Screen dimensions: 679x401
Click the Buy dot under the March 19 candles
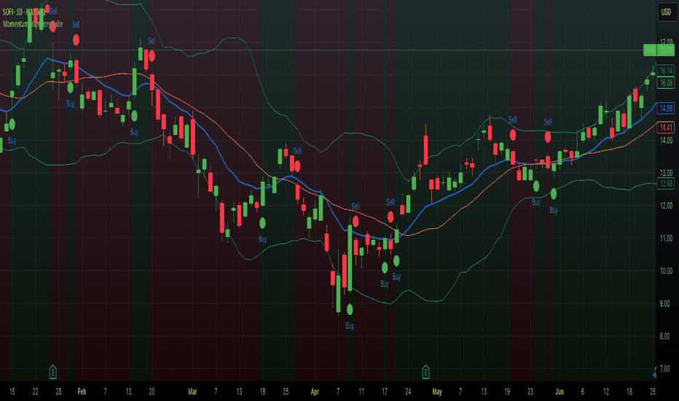pos(262,223)
